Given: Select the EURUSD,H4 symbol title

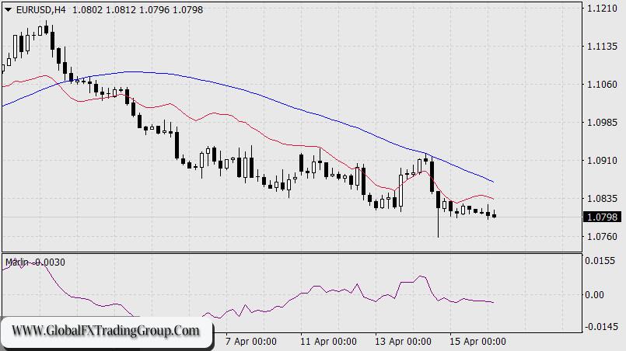Looking at the screenshot, I should coord(40,10).
